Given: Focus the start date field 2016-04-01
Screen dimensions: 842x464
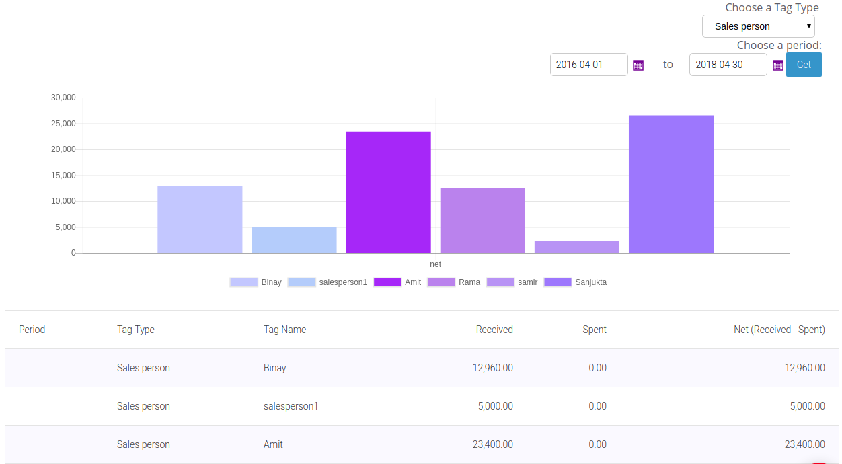Looking at the screenshot, I should 589,65.
